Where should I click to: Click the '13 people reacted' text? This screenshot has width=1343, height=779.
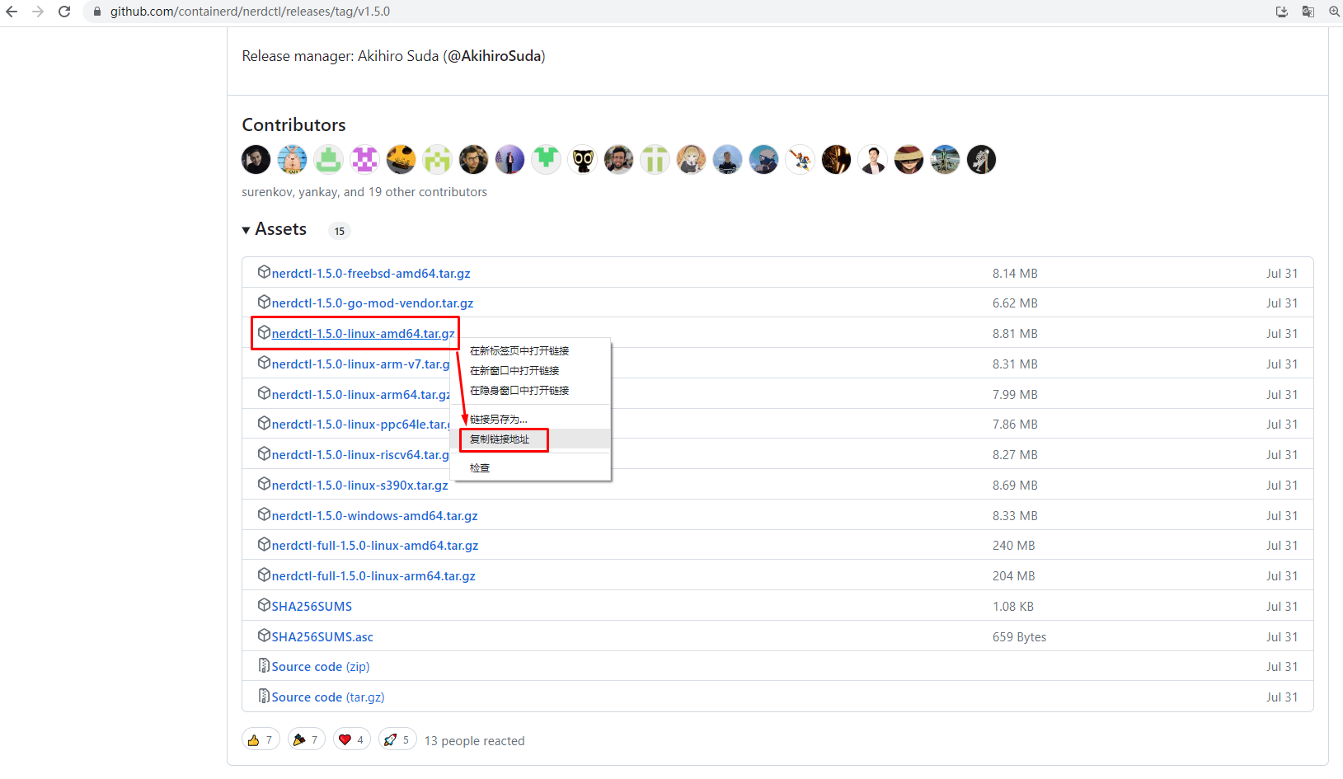tap(474, 741)
